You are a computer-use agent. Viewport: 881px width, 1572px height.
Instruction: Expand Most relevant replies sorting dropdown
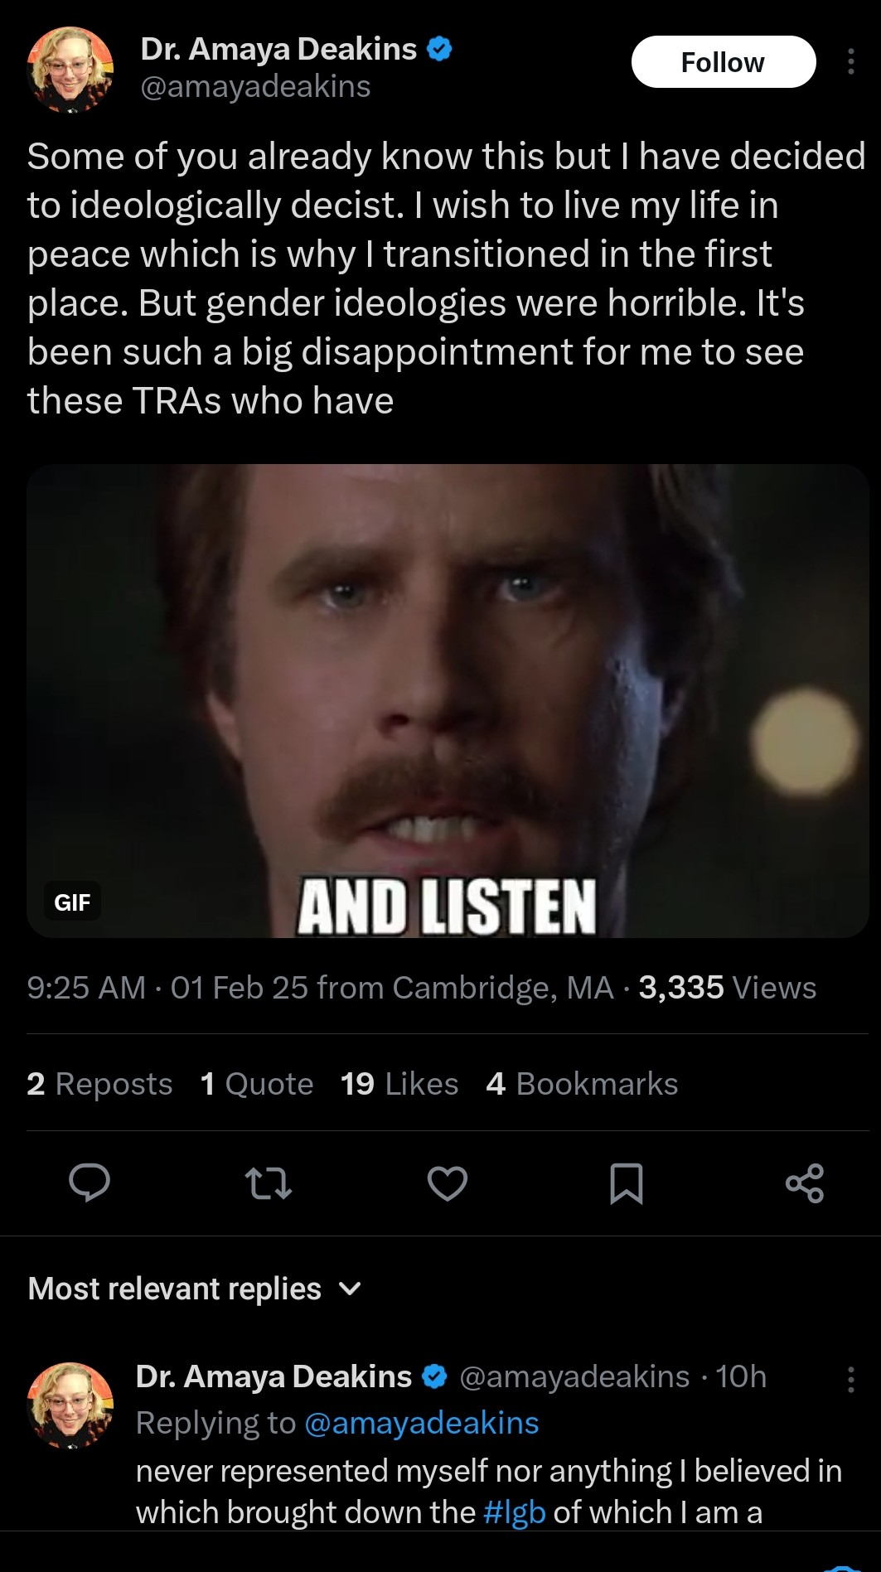(x=195, y=1289)
